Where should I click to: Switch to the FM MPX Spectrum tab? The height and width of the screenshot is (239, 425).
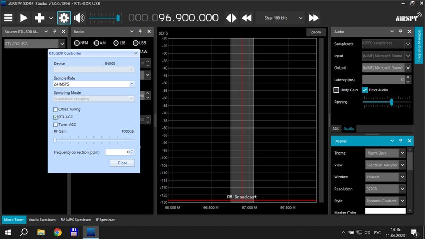(x=75, y=220)
